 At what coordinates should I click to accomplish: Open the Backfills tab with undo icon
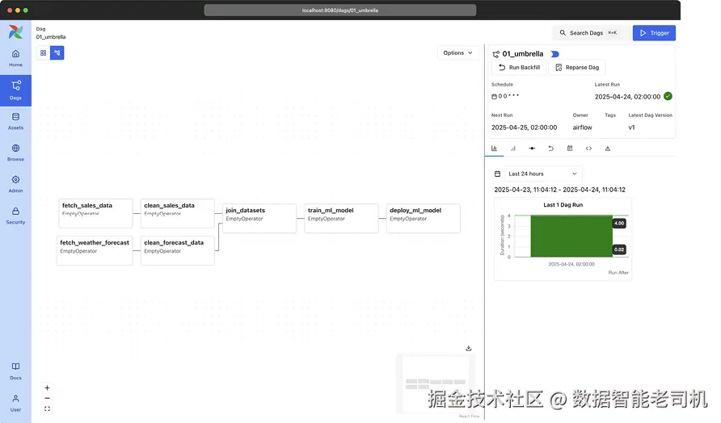(x=551, y=149)
